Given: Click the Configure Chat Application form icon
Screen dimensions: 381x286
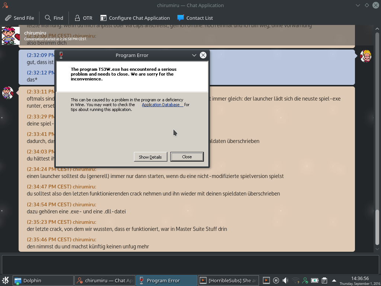Looking at the screenshot, I should (103, 18).
